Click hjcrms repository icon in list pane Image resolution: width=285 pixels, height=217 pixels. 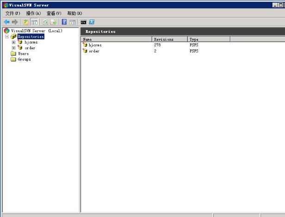(x=85, y=45)
